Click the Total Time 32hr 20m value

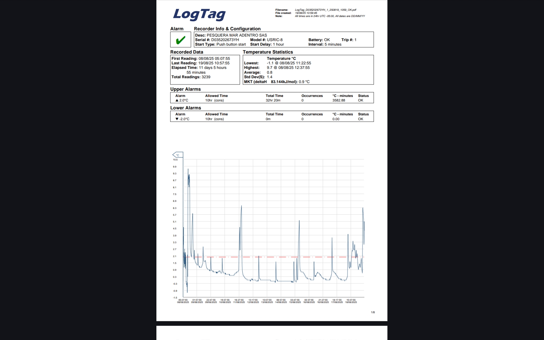tap(273, 100)
